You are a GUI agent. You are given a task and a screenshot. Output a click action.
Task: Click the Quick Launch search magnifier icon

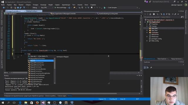[x=174, y=1]
